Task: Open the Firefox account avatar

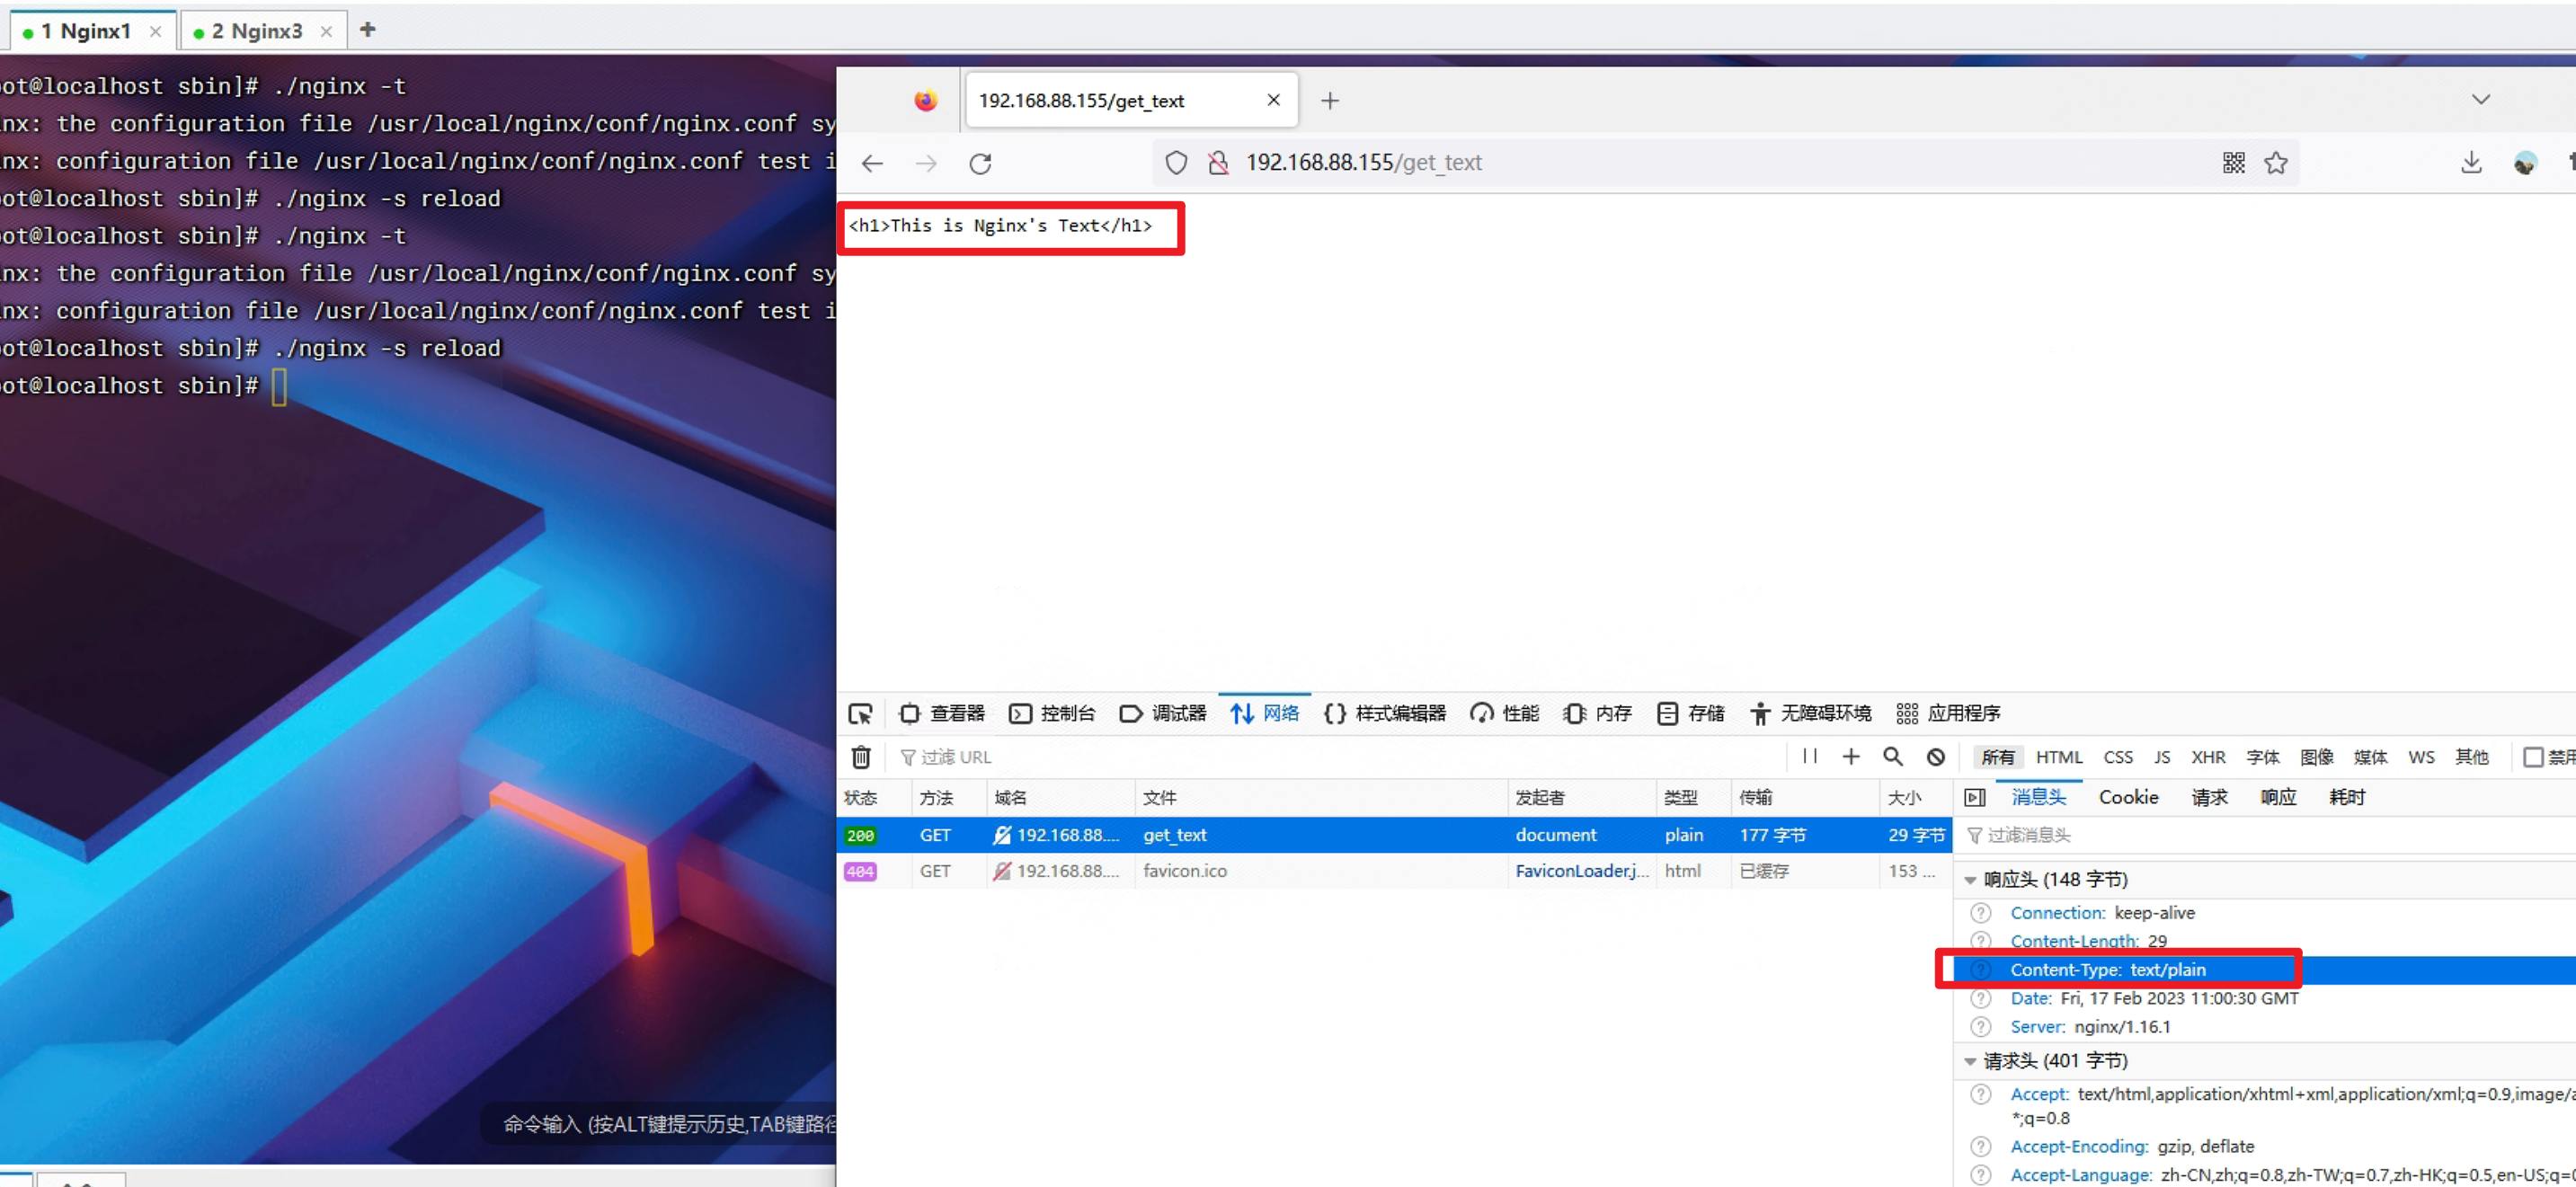Action: (2525, 163)
